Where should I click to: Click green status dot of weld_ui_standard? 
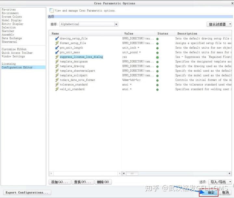pyautogui.click(x=157, y=90)
